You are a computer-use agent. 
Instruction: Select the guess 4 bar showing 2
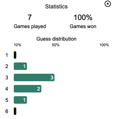pos(28,89)
